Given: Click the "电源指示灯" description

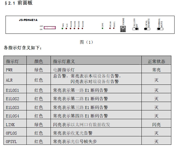Looking at the screenshot, I should tap(64, 70).
